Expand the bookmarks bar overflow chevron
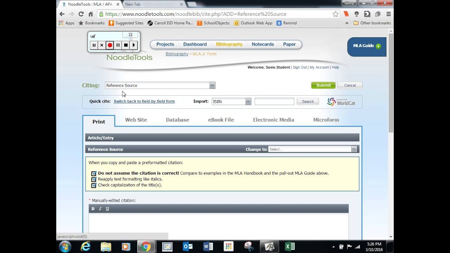This screenshot has height=253, width=450. (x=347, y=23)
